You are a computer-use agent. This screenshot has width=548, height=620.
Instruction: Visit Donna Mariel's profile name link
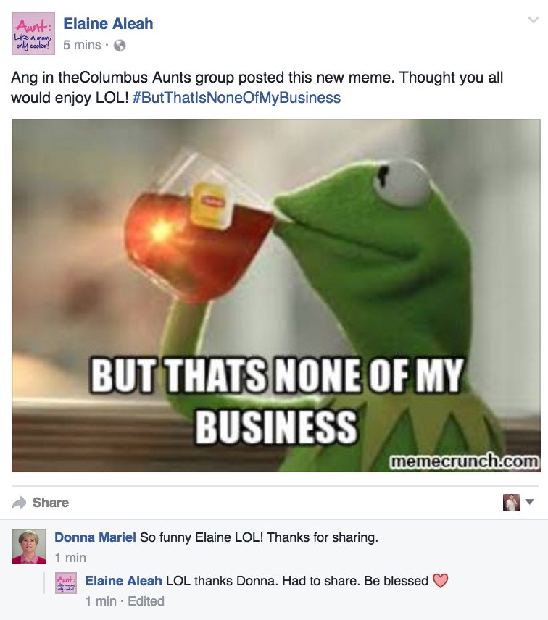click(95, 537)
